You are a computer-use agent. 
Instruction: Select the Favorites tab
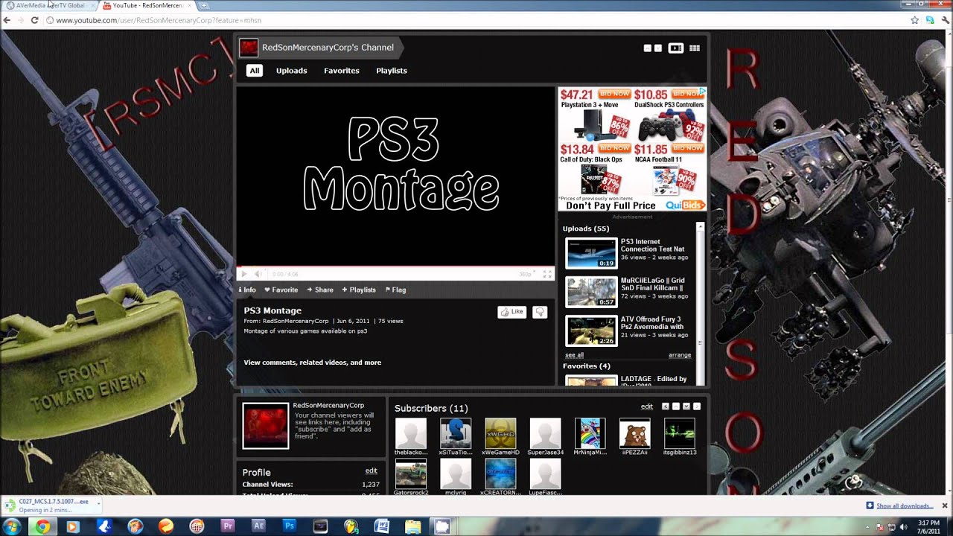click(x=342, y=71)
